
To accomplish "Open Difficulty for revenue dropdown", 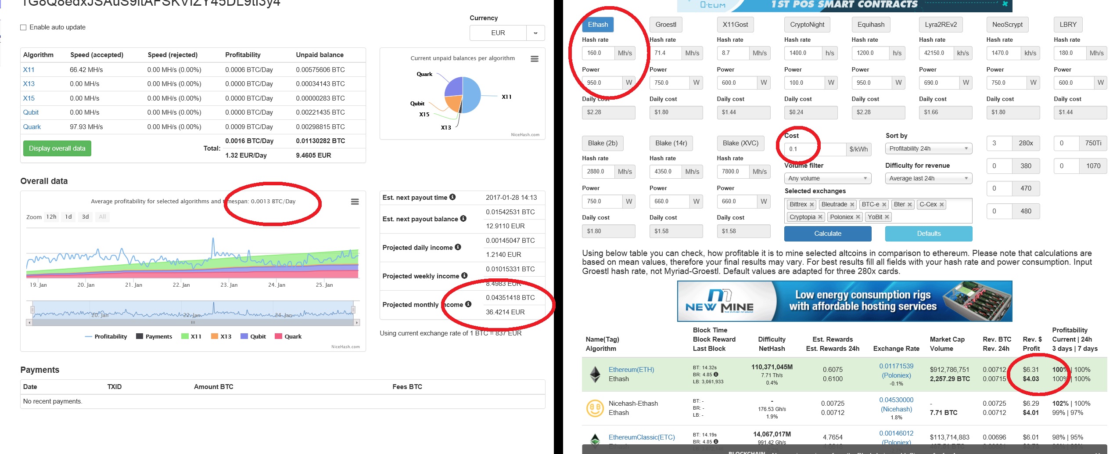I will [x=928, y=179].
